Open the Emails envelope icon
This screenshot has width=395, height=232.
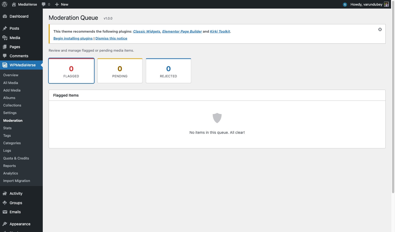(5, 212)
